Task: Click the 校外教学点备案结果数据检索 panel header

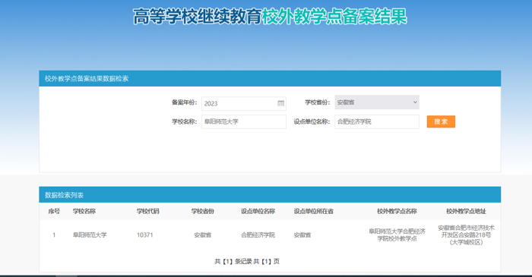Action: [x=270, y=79]
